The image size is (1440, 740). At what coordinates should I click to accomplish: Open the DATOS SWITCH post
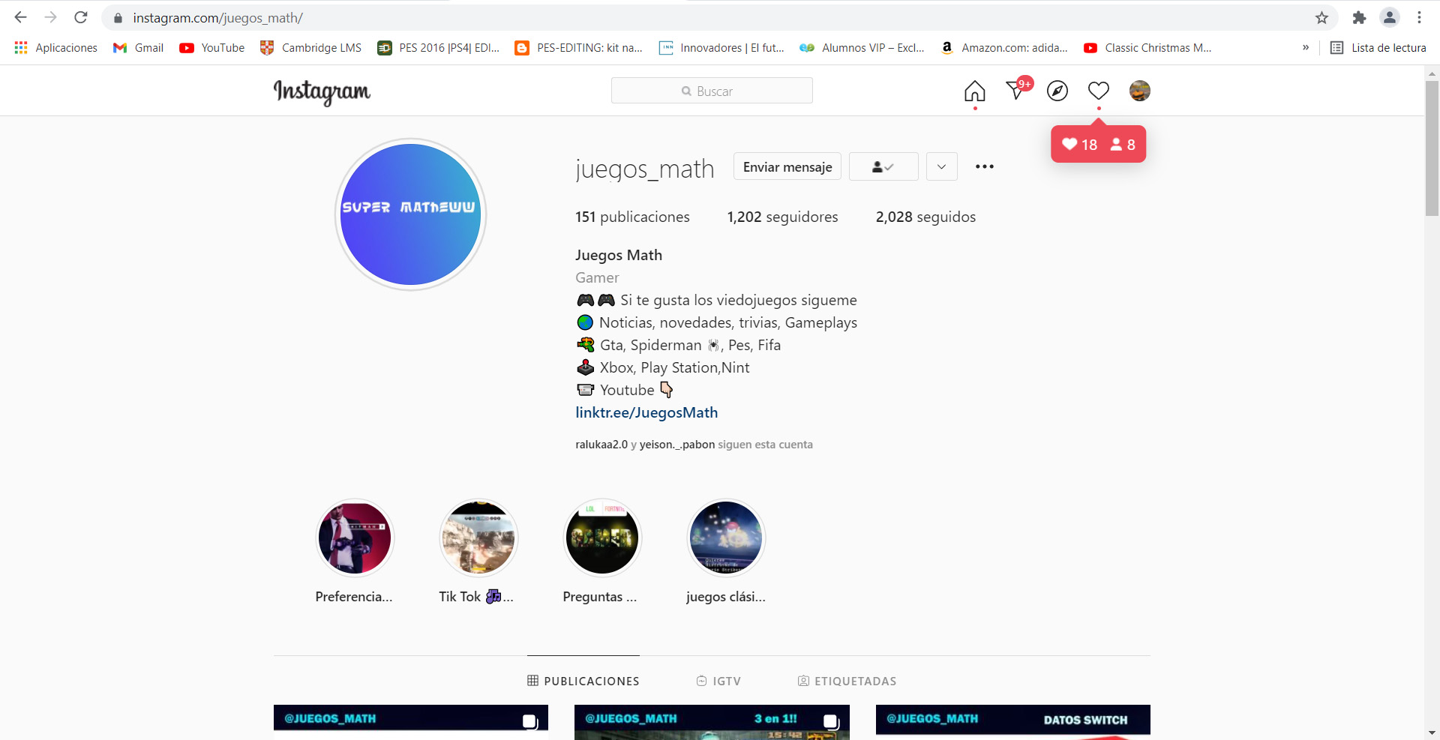[1013, 722]
